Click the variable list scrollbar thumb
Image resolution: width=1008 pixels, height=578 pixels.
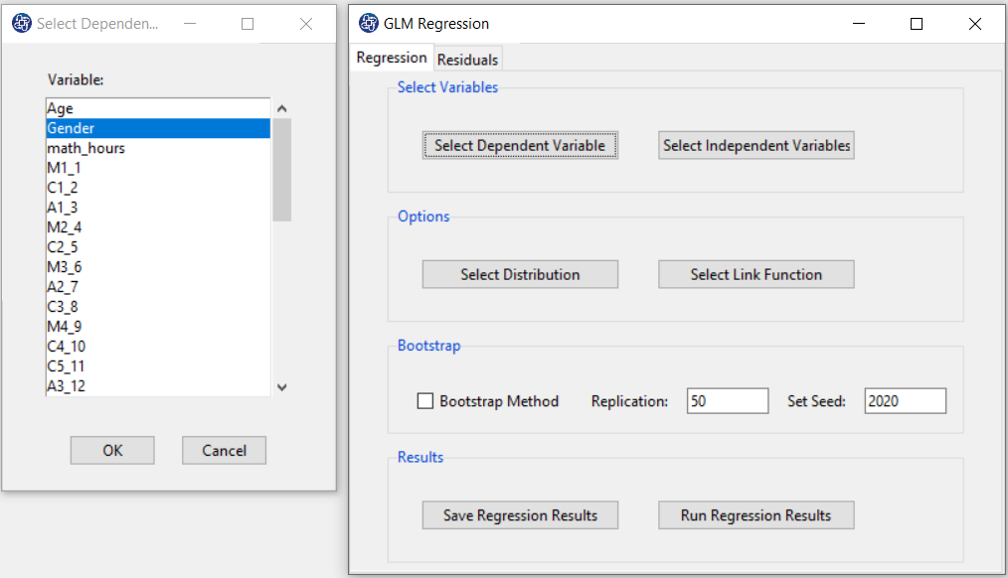click(x=281, y=170)
